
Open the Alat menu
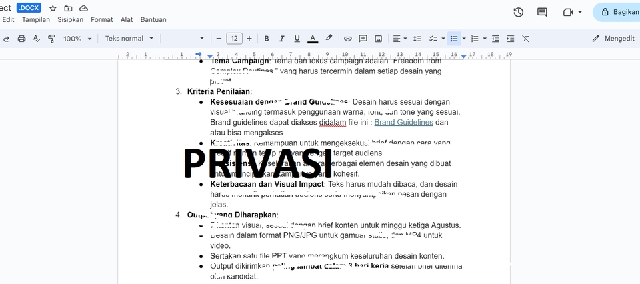[127, 19]
